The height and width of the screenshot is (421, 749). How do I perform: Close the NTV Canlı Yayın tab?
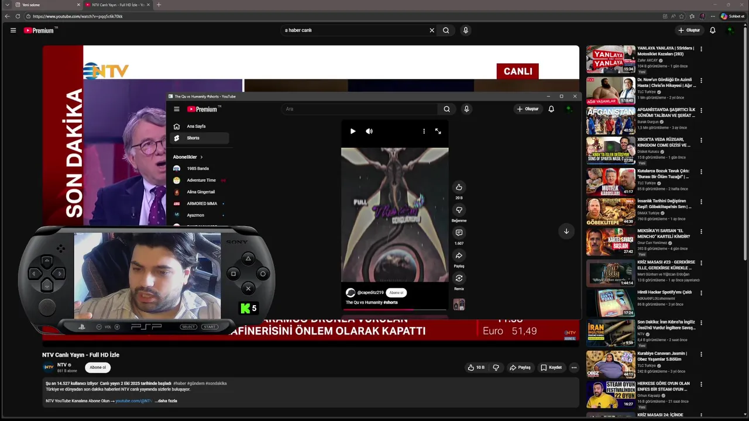[148, 5]
